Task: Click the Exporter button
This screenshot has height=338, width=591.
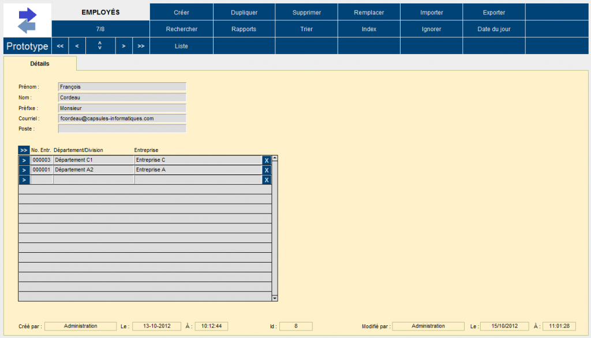Action: pos(493,12)
